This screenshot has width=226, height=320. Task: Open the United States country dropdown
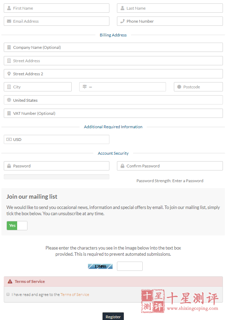(x=113, y=100)
